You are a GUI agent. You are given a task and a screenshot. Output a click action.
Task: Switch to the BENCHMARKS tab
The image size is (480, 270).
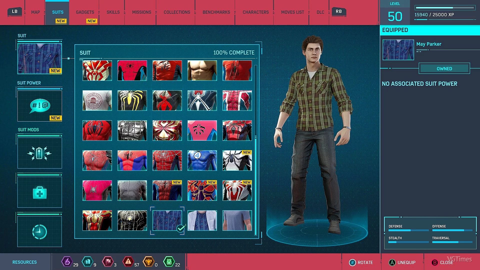(x=216, y=12)
